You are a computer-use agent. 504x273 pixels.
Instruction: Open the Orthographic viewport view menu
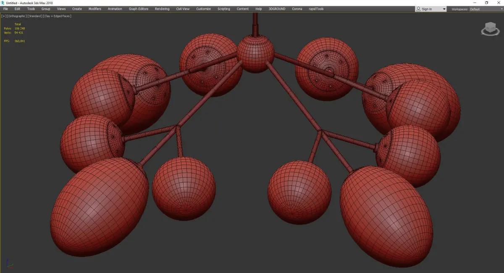coord(16,16)
